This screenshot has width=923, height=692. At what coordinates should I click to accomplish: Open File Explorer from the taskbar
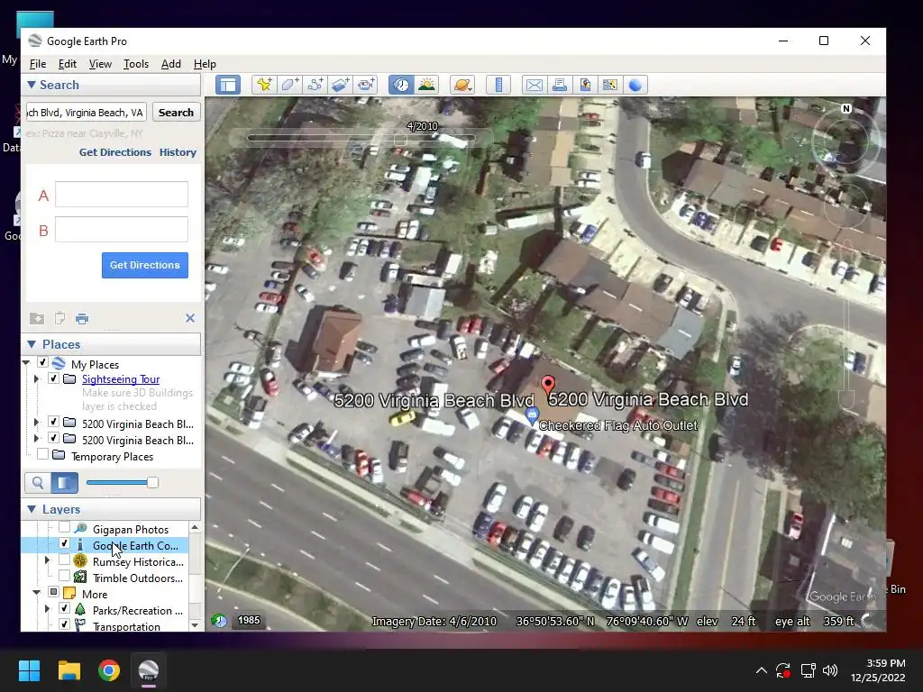tap(69, 670)
